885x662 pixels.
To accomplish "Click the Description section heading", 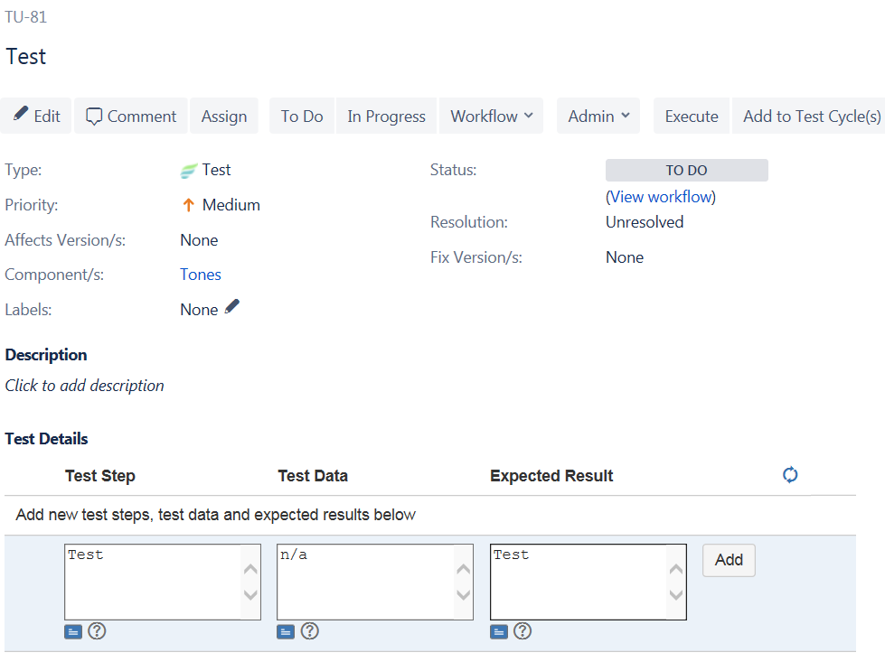I will click(x=46, y=355).
